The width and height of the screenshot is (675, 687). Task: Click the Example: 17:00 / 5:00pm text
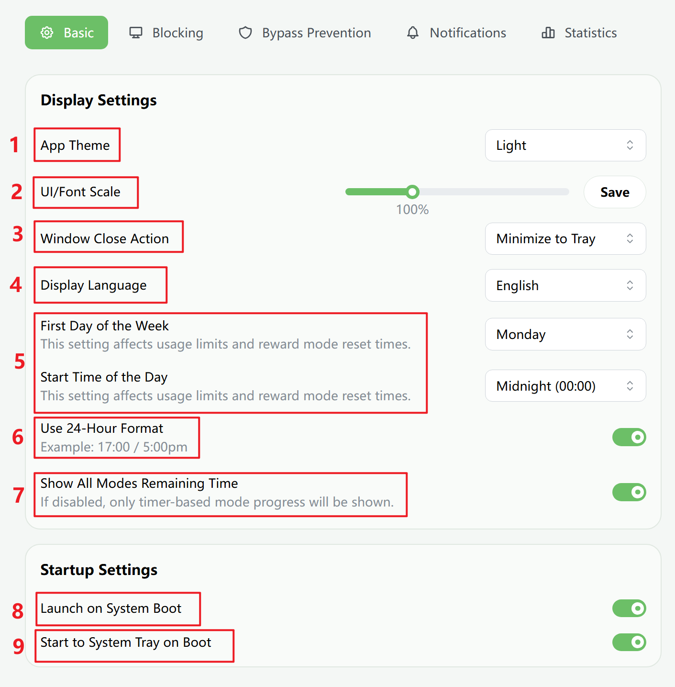[114, 447]
